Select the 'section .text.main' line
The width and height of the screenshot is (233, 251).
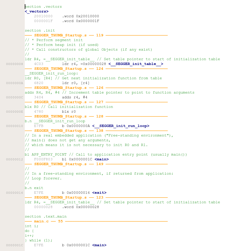pyautogui.click(x=46, y=217)
